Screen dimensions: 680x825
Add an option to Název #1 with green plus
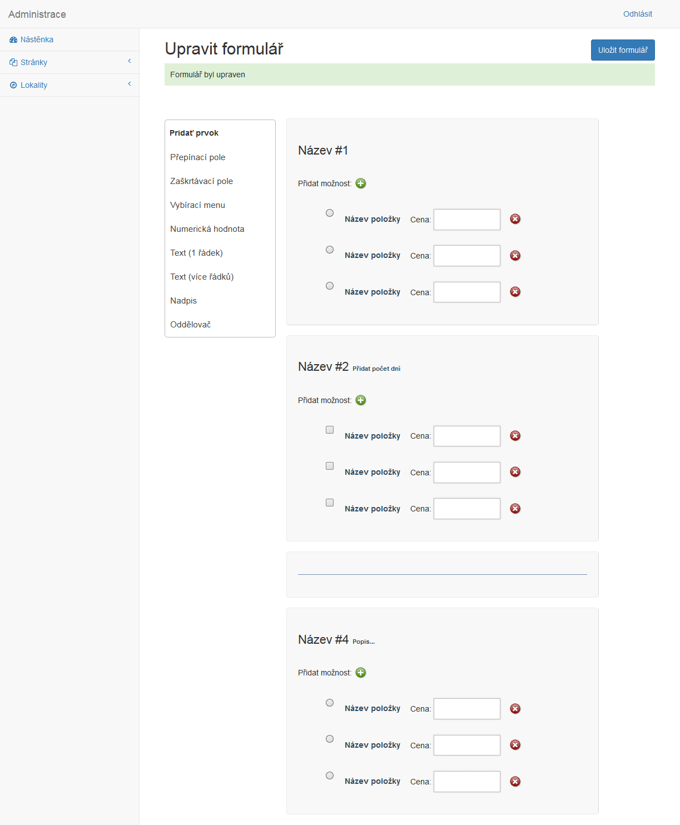click(361, 183)
